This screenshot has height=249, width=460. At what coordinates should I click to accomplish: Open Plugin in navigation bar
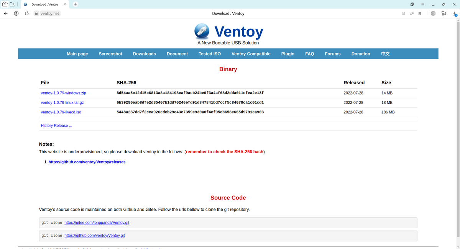pos(288,54)
